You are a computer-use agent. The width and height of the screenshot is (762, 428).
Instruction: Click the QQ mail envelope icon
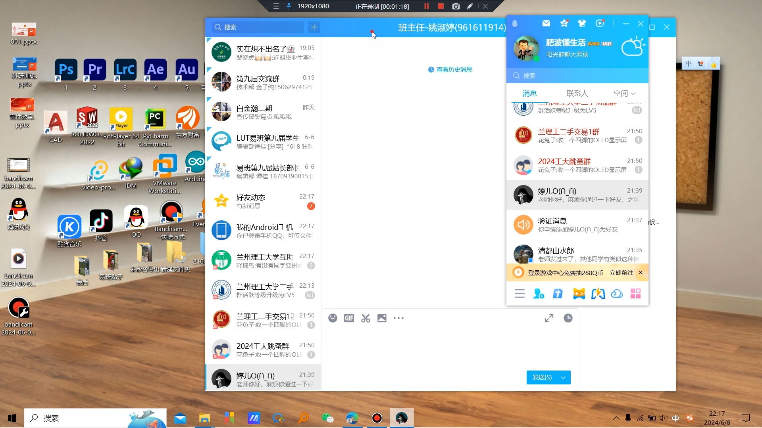pos(546,23)
